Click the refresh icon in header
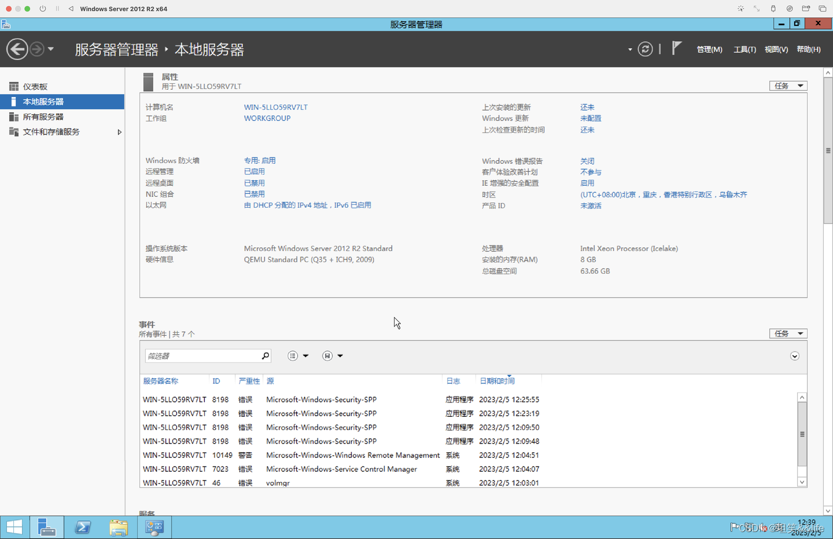 click(x=645, y=49)
